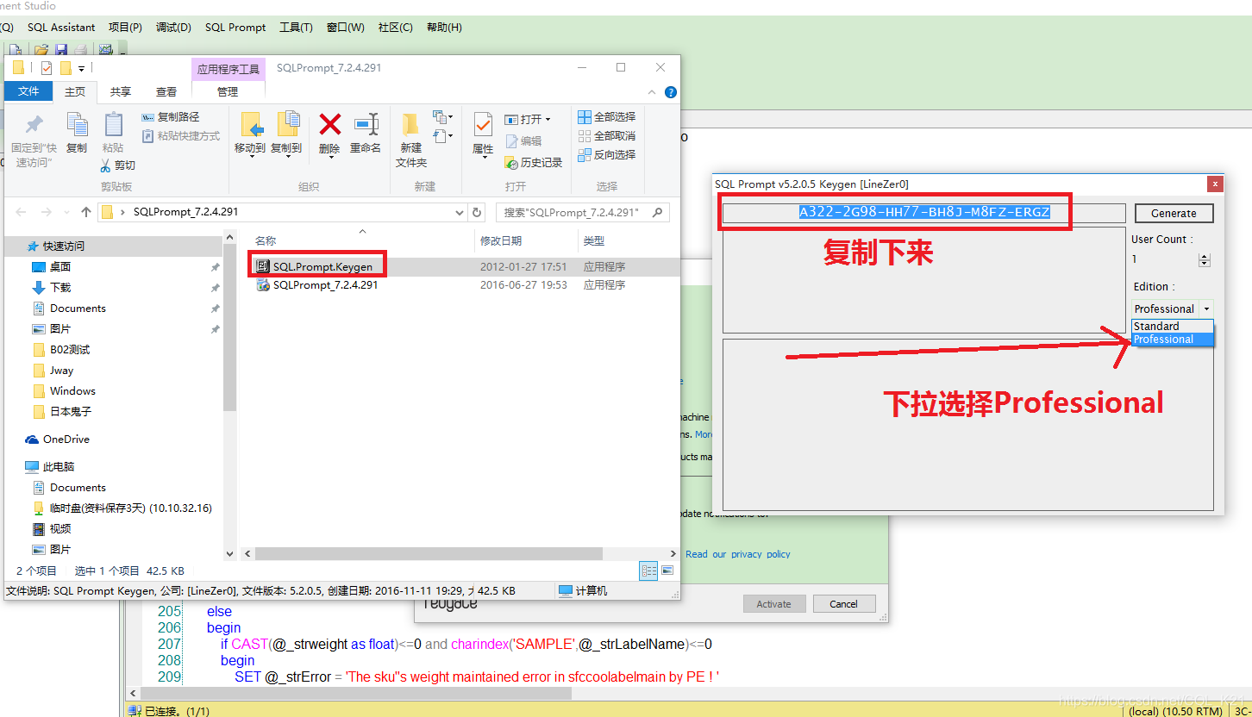Open the SQL Prompt menu in SSMS
This screenshot has width=1252, height=717.
tap(235, 28)
